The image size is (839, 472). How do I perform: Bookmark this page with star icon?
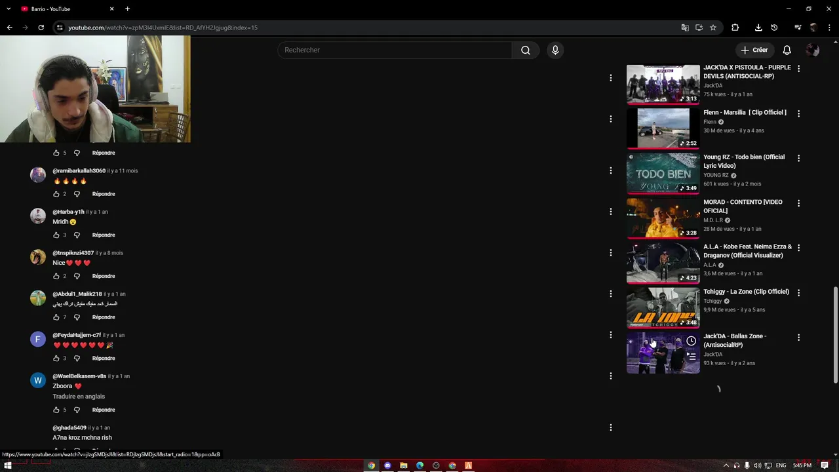pyautogui.click(x=713, y=28)
